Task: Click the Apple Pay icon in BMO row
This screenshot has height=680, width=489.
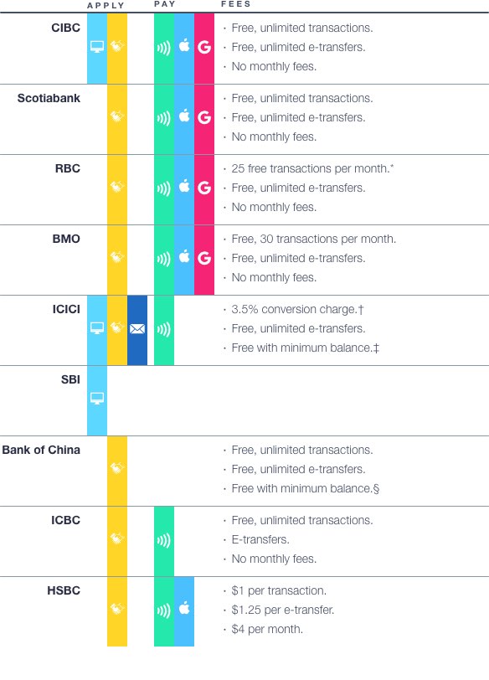Action: click(184, 256)
